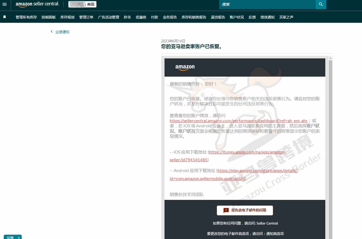Viewport: 362px width, 239px height.
Task: Open 业务报告 reports
Action: (x=170, y=17)
